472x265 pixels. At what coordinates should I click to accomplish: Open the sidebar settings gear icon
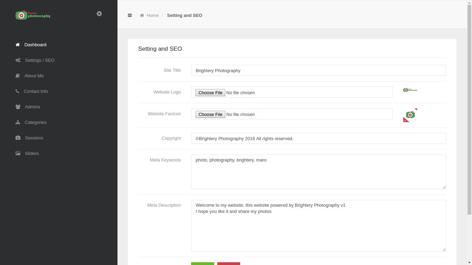coord(99,14)
